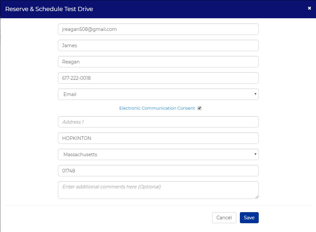This screenshot has width=316, height=232.
Task: Focus the zip code field 01748
Action: tap(158, 171)
